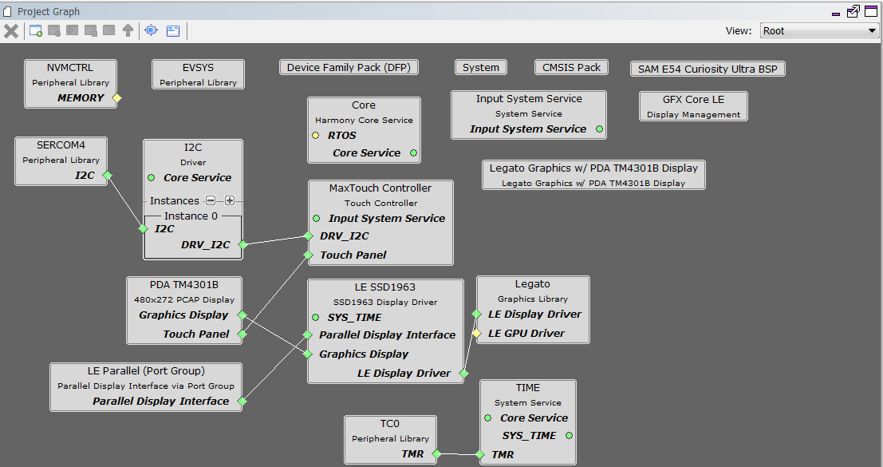Click TIME node's TMR diamond connector
The image size is (883, 467).
[480, 454]
